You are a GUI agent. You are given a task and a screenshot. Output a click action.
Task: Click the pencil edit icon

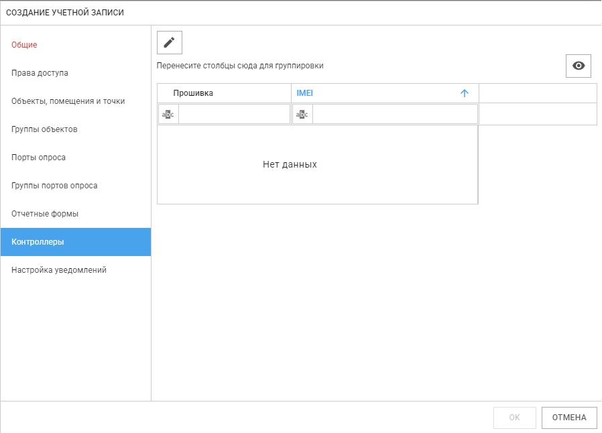[170, 43]
